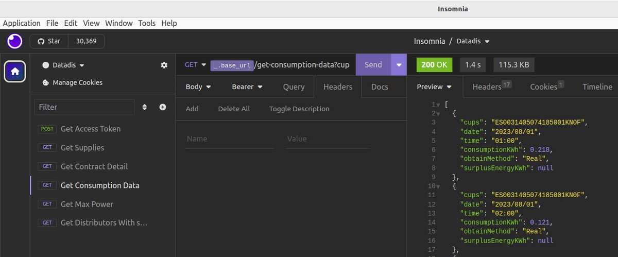The image size is (618, 257).
Task: Open the Datadis breadcrumb dropdown
Action: pos(473,41)
